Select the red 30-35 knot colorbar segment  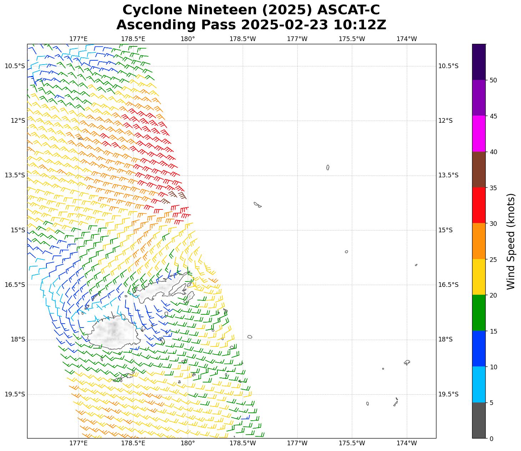[479, 205]
